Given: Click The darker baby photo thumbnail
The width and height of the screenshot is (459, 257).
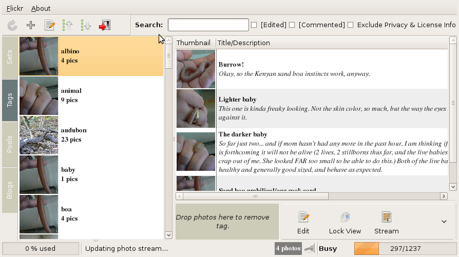Looking at the screenshot, I should [x=196, y=151].
